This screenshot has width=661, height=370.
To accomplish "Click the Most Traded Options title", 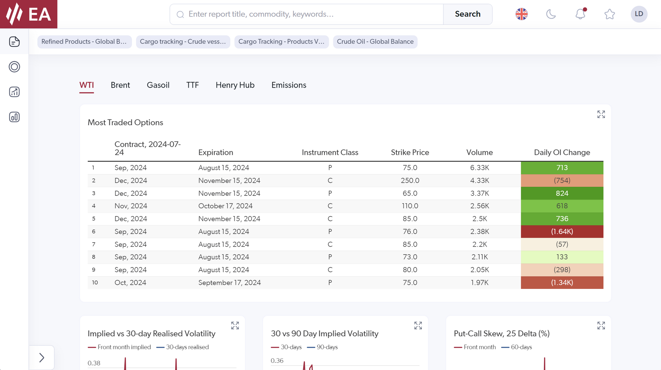I will click(x=125, y=123).
